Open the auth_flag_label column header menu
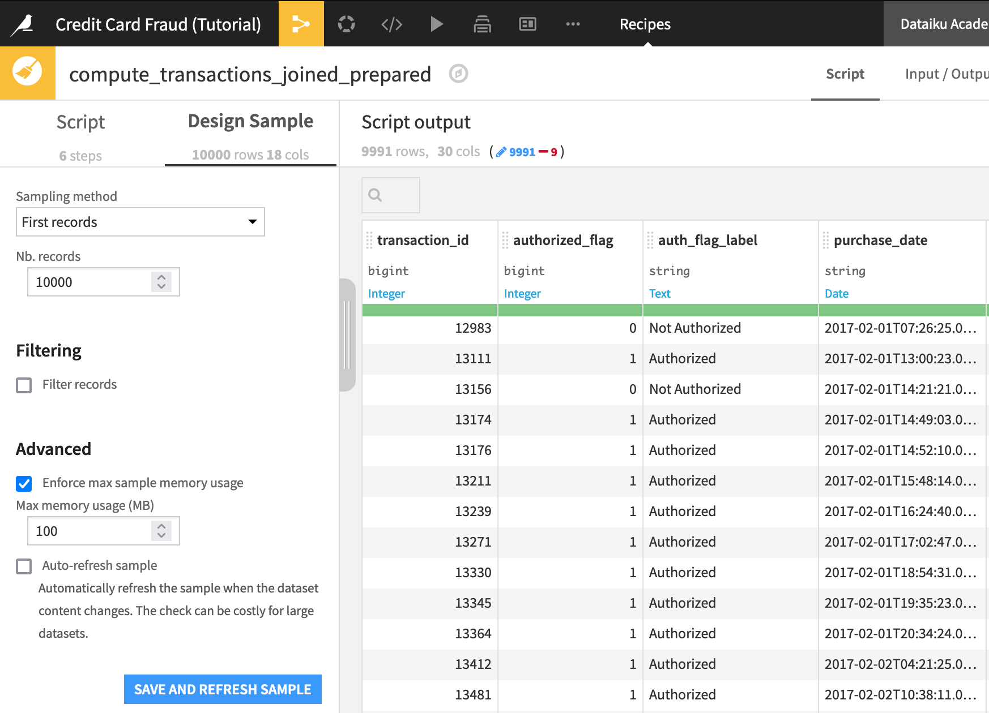Viewport: 989px width, 713px height. [x=707, y=240]
